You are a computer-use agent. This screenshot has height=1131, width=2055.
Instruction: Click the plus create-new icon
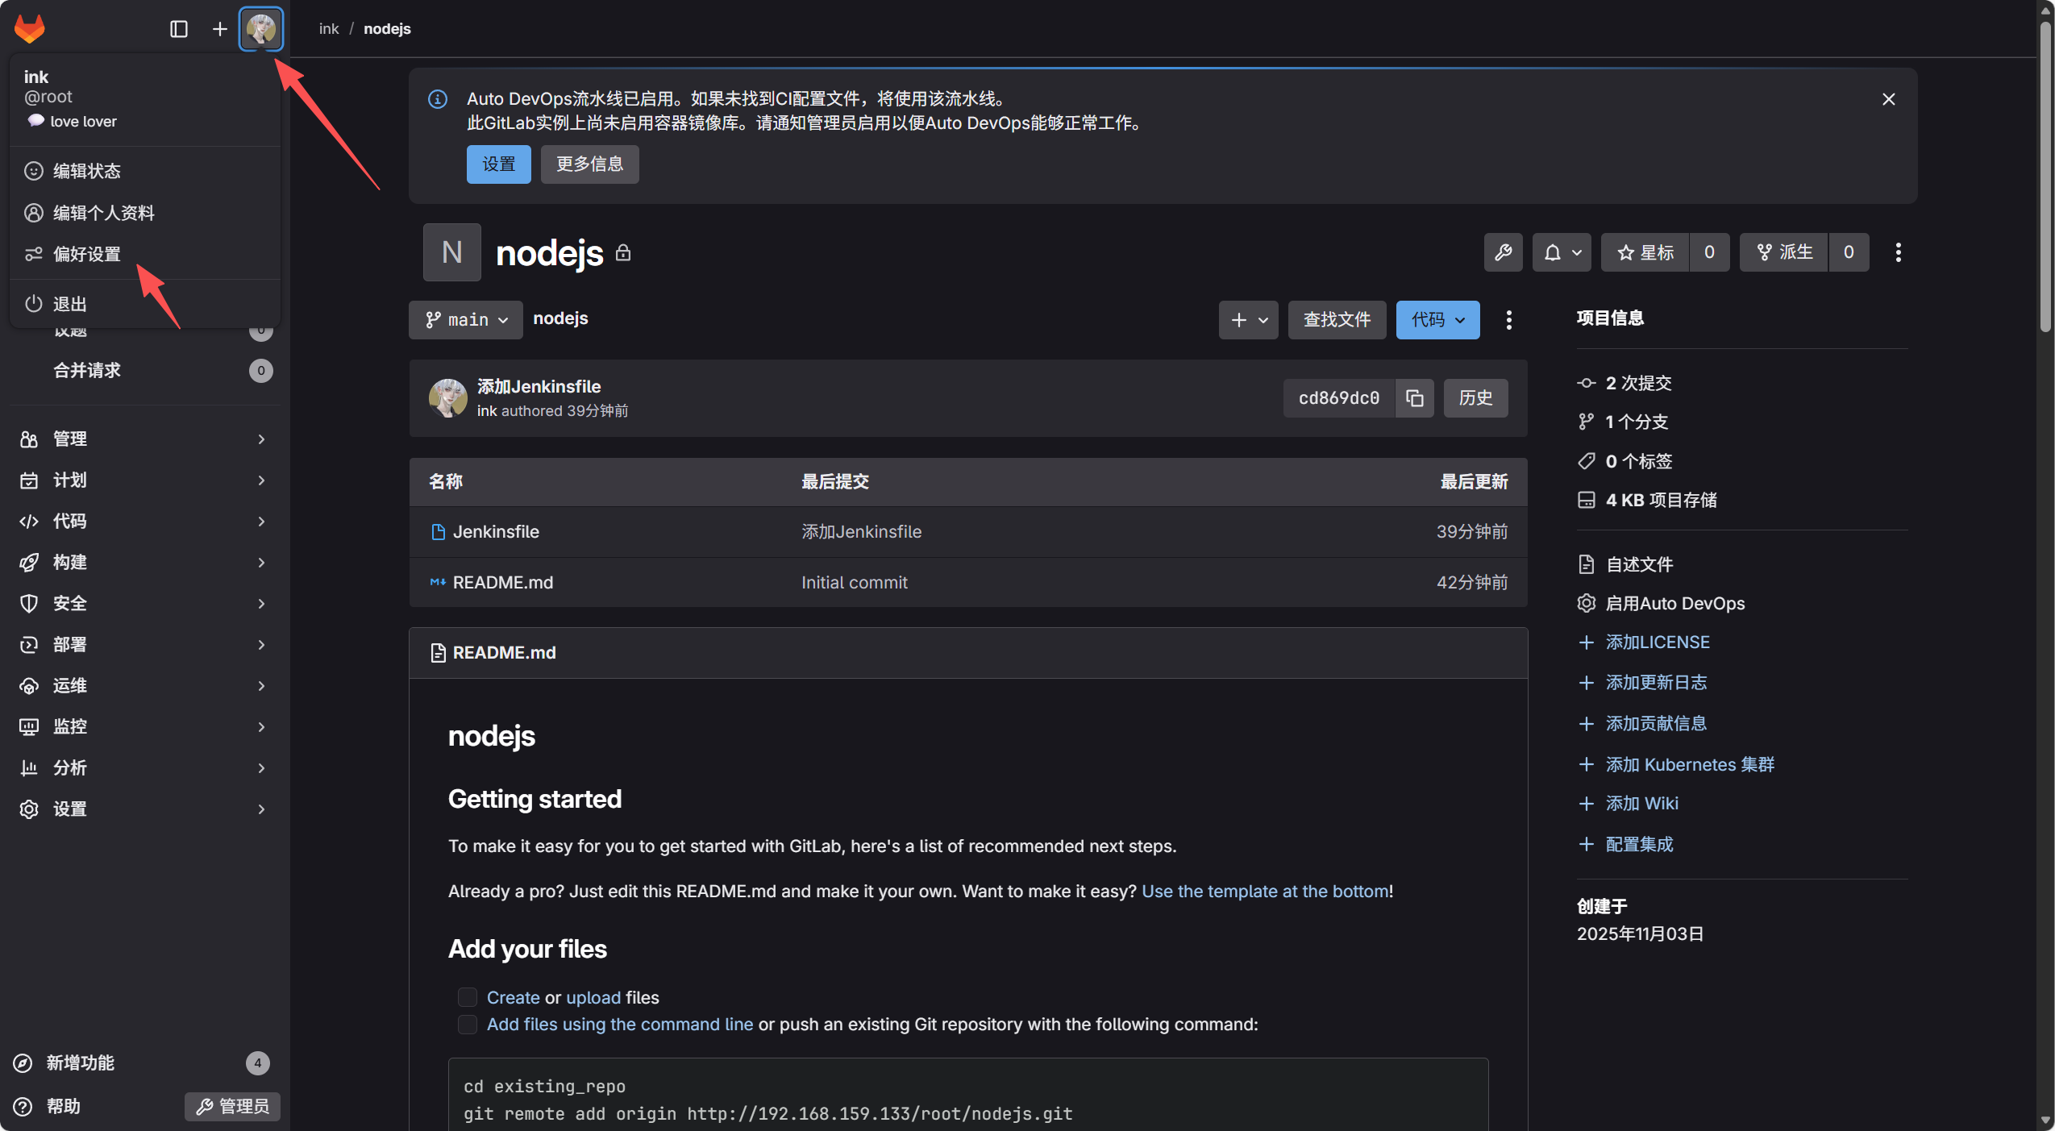tap(219, 29)
